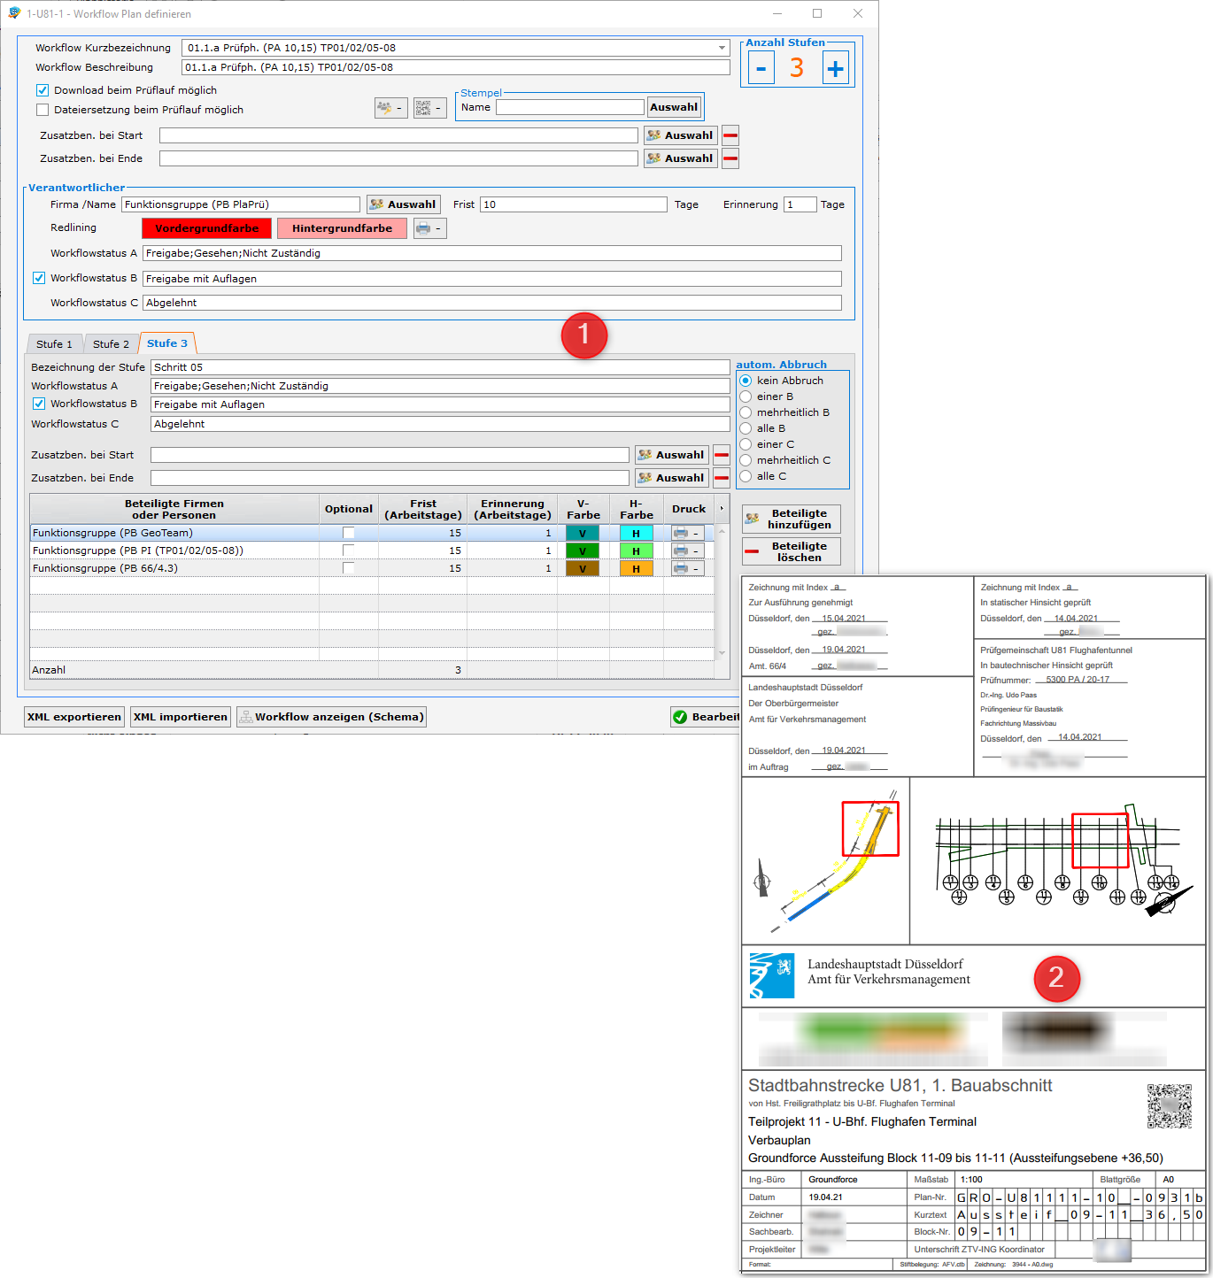Click the QR code button beside Stempel
Screen dimensions: 1213x1278
pyautogui.click(x=429, y=108)
